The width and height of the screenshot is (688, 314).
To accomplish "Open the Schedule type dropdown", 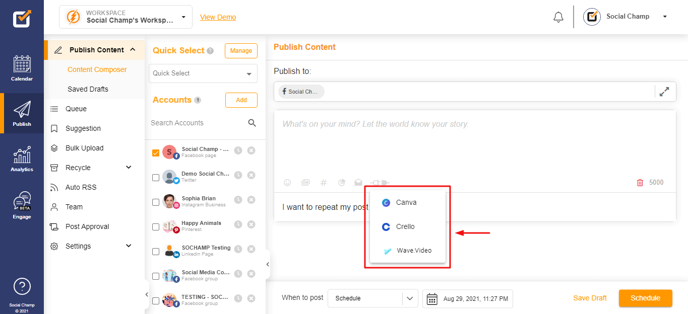I will pos(373,298).
